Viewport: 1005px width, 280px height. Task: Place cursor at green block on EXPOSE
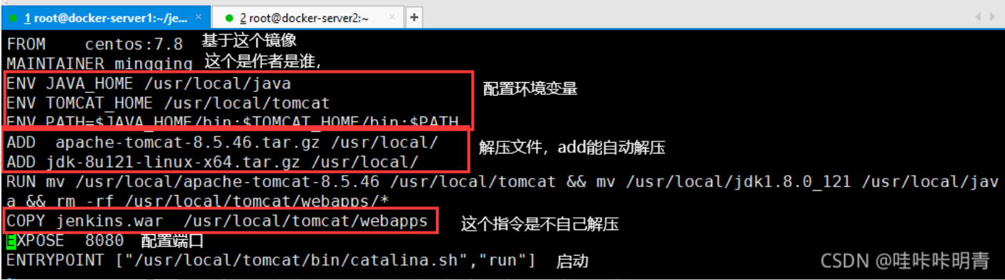11,241
